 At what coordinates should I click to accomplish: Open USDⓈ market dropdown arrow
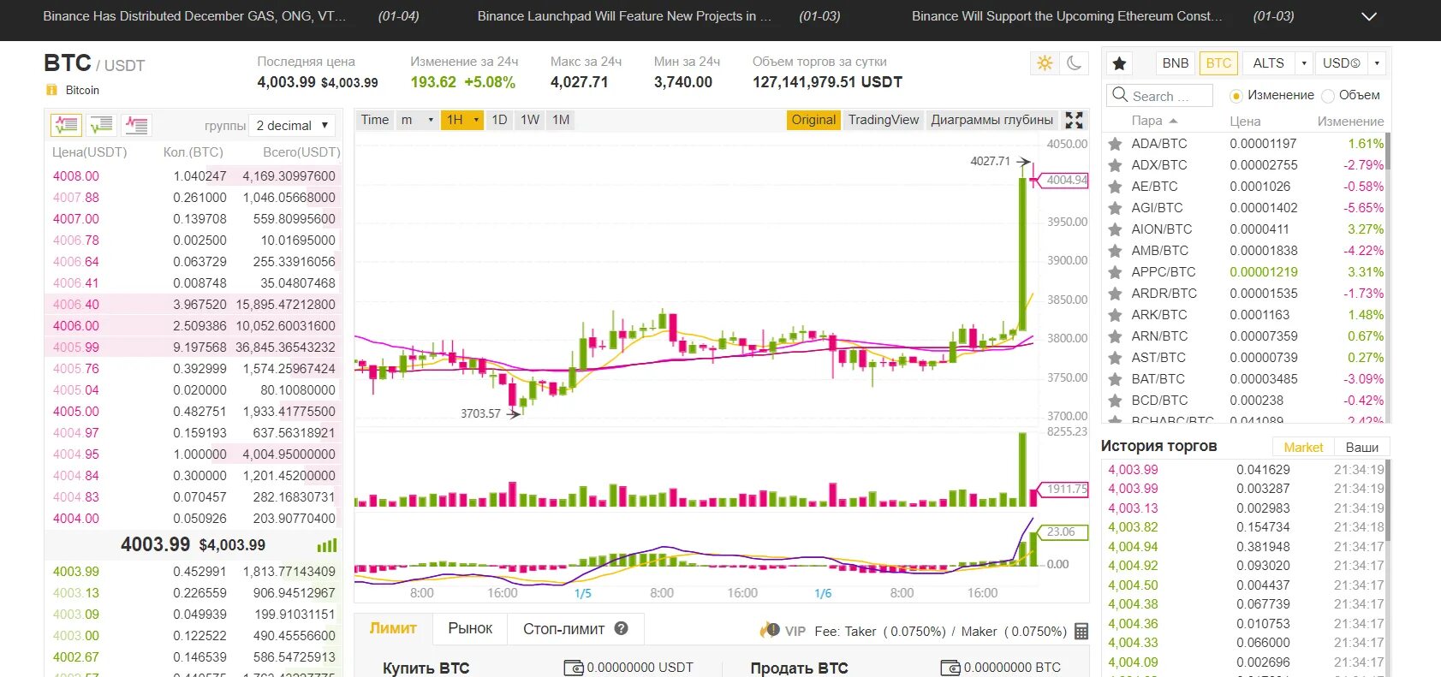click(x=1377, y=63)
